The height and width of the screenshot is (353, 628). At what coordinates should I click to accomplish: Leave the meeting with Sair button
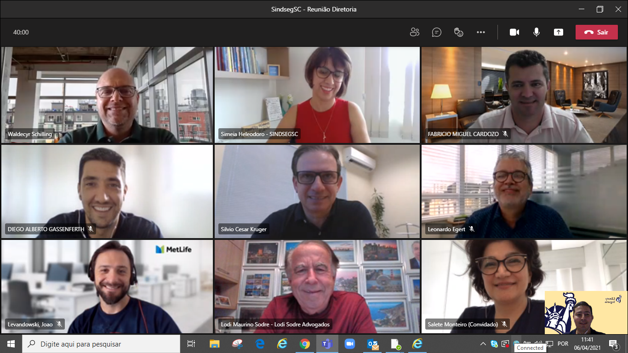click(x=596, y=32)
